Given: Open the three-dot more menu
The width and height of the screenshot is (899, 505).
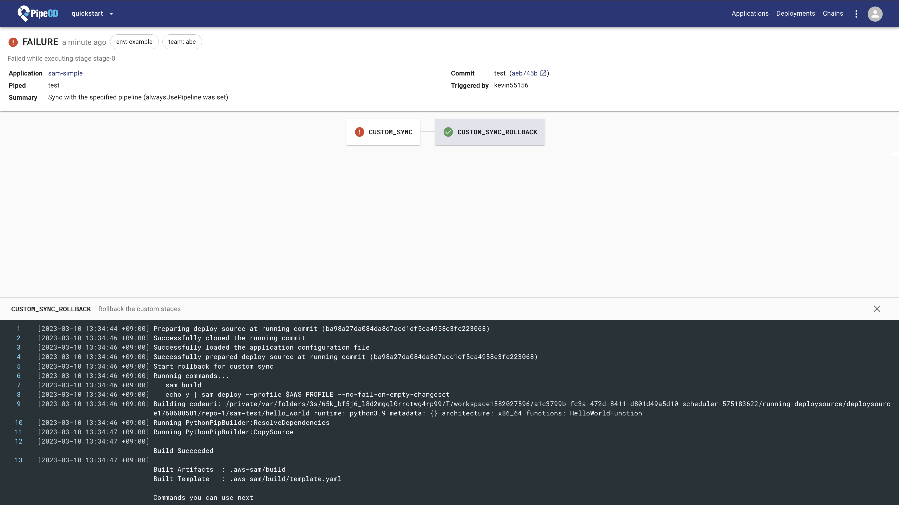Looking at the screenshot, I should [x=856, y=14].
